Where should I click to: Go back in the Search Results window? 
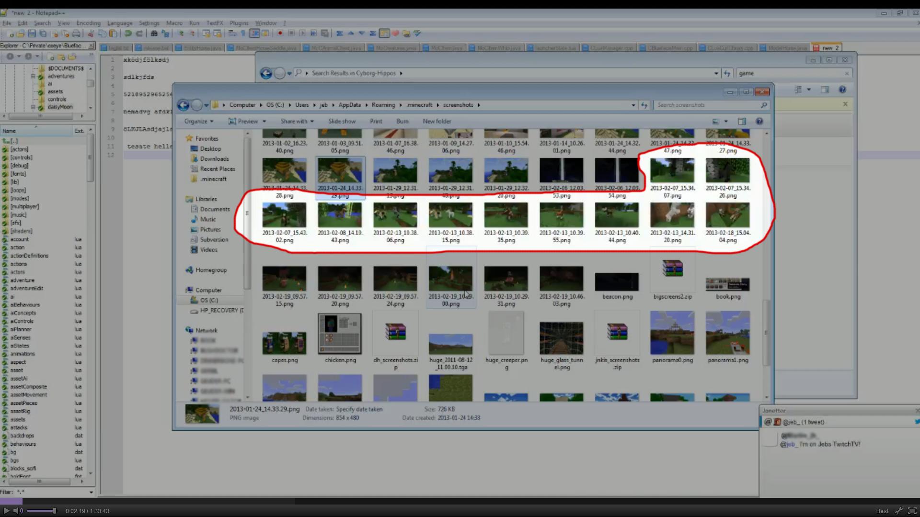click(266, 73)
